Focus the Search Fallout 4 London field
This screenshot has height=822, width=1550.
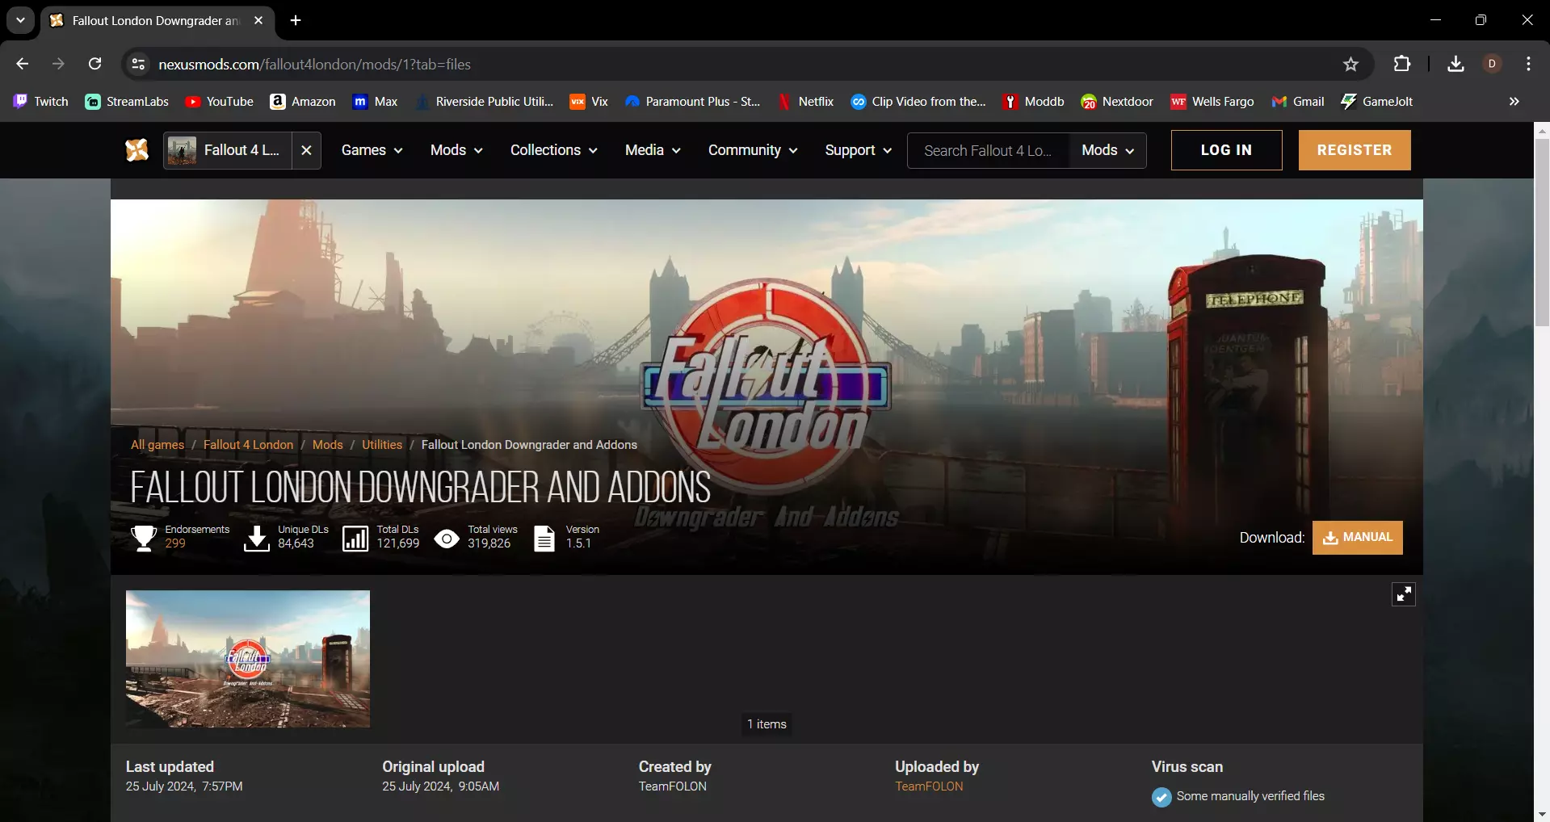tap(989, 150)
